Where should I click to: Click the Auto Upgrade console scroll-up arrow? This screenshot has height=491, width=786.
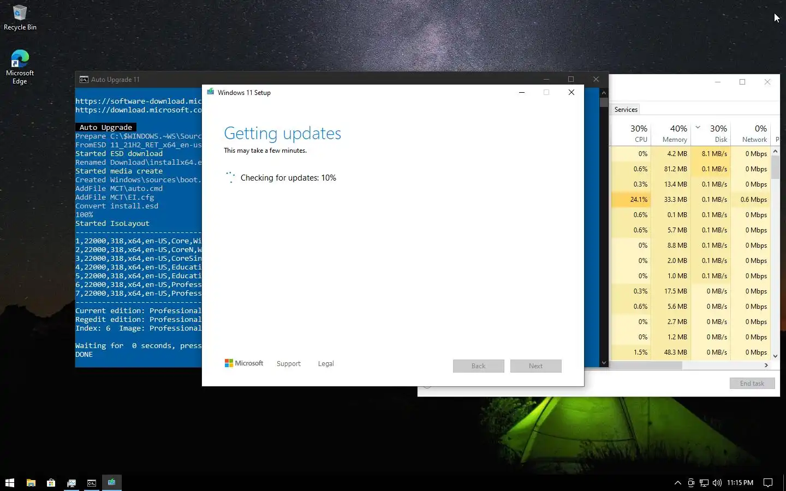tap(604, 93)
